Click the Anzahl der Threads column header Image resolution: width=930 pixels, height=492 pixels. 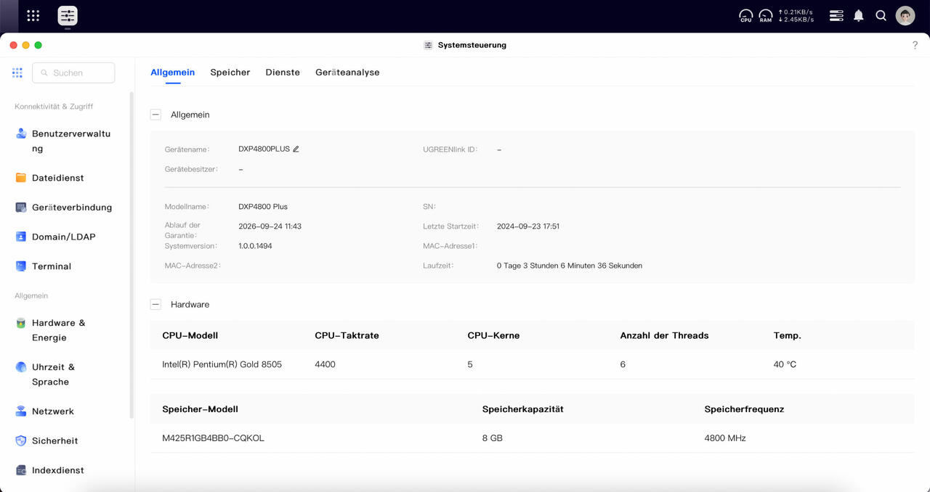coord(664,335)
